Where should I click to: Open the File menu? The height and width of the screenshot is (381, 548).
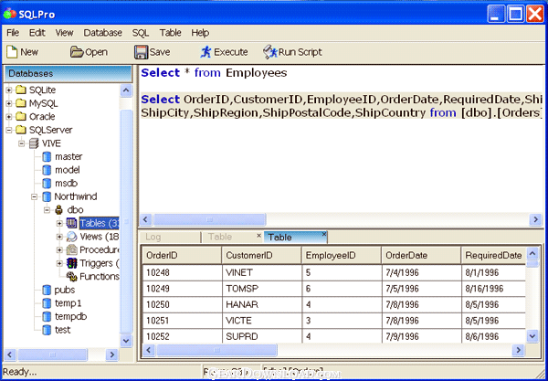click(x=13, y=33)
